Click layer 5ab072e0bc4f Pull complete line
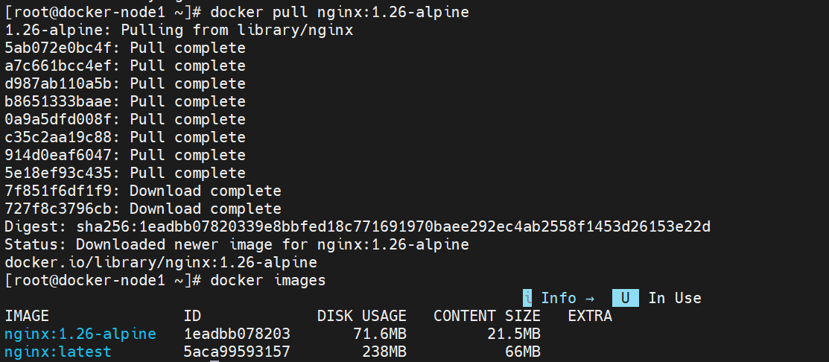829x362 pixels. pos(125,48)
